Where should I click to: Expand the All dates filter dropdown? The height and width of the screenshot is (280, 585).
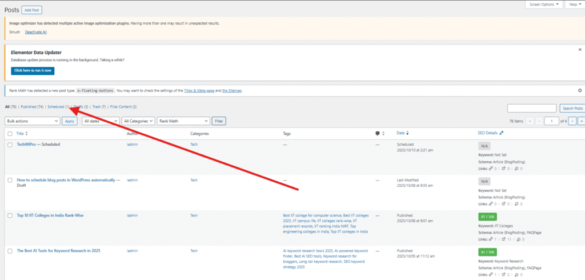(100, 121)
